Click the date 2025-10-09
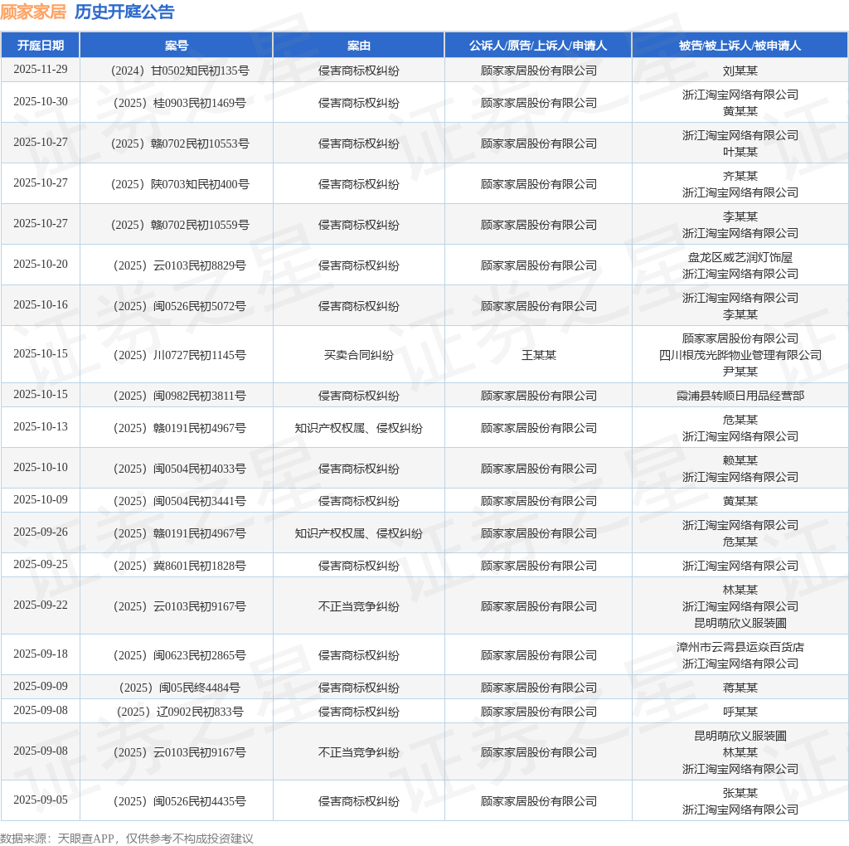This screenshot has width=849, height=846. click(x=41, y=500)
